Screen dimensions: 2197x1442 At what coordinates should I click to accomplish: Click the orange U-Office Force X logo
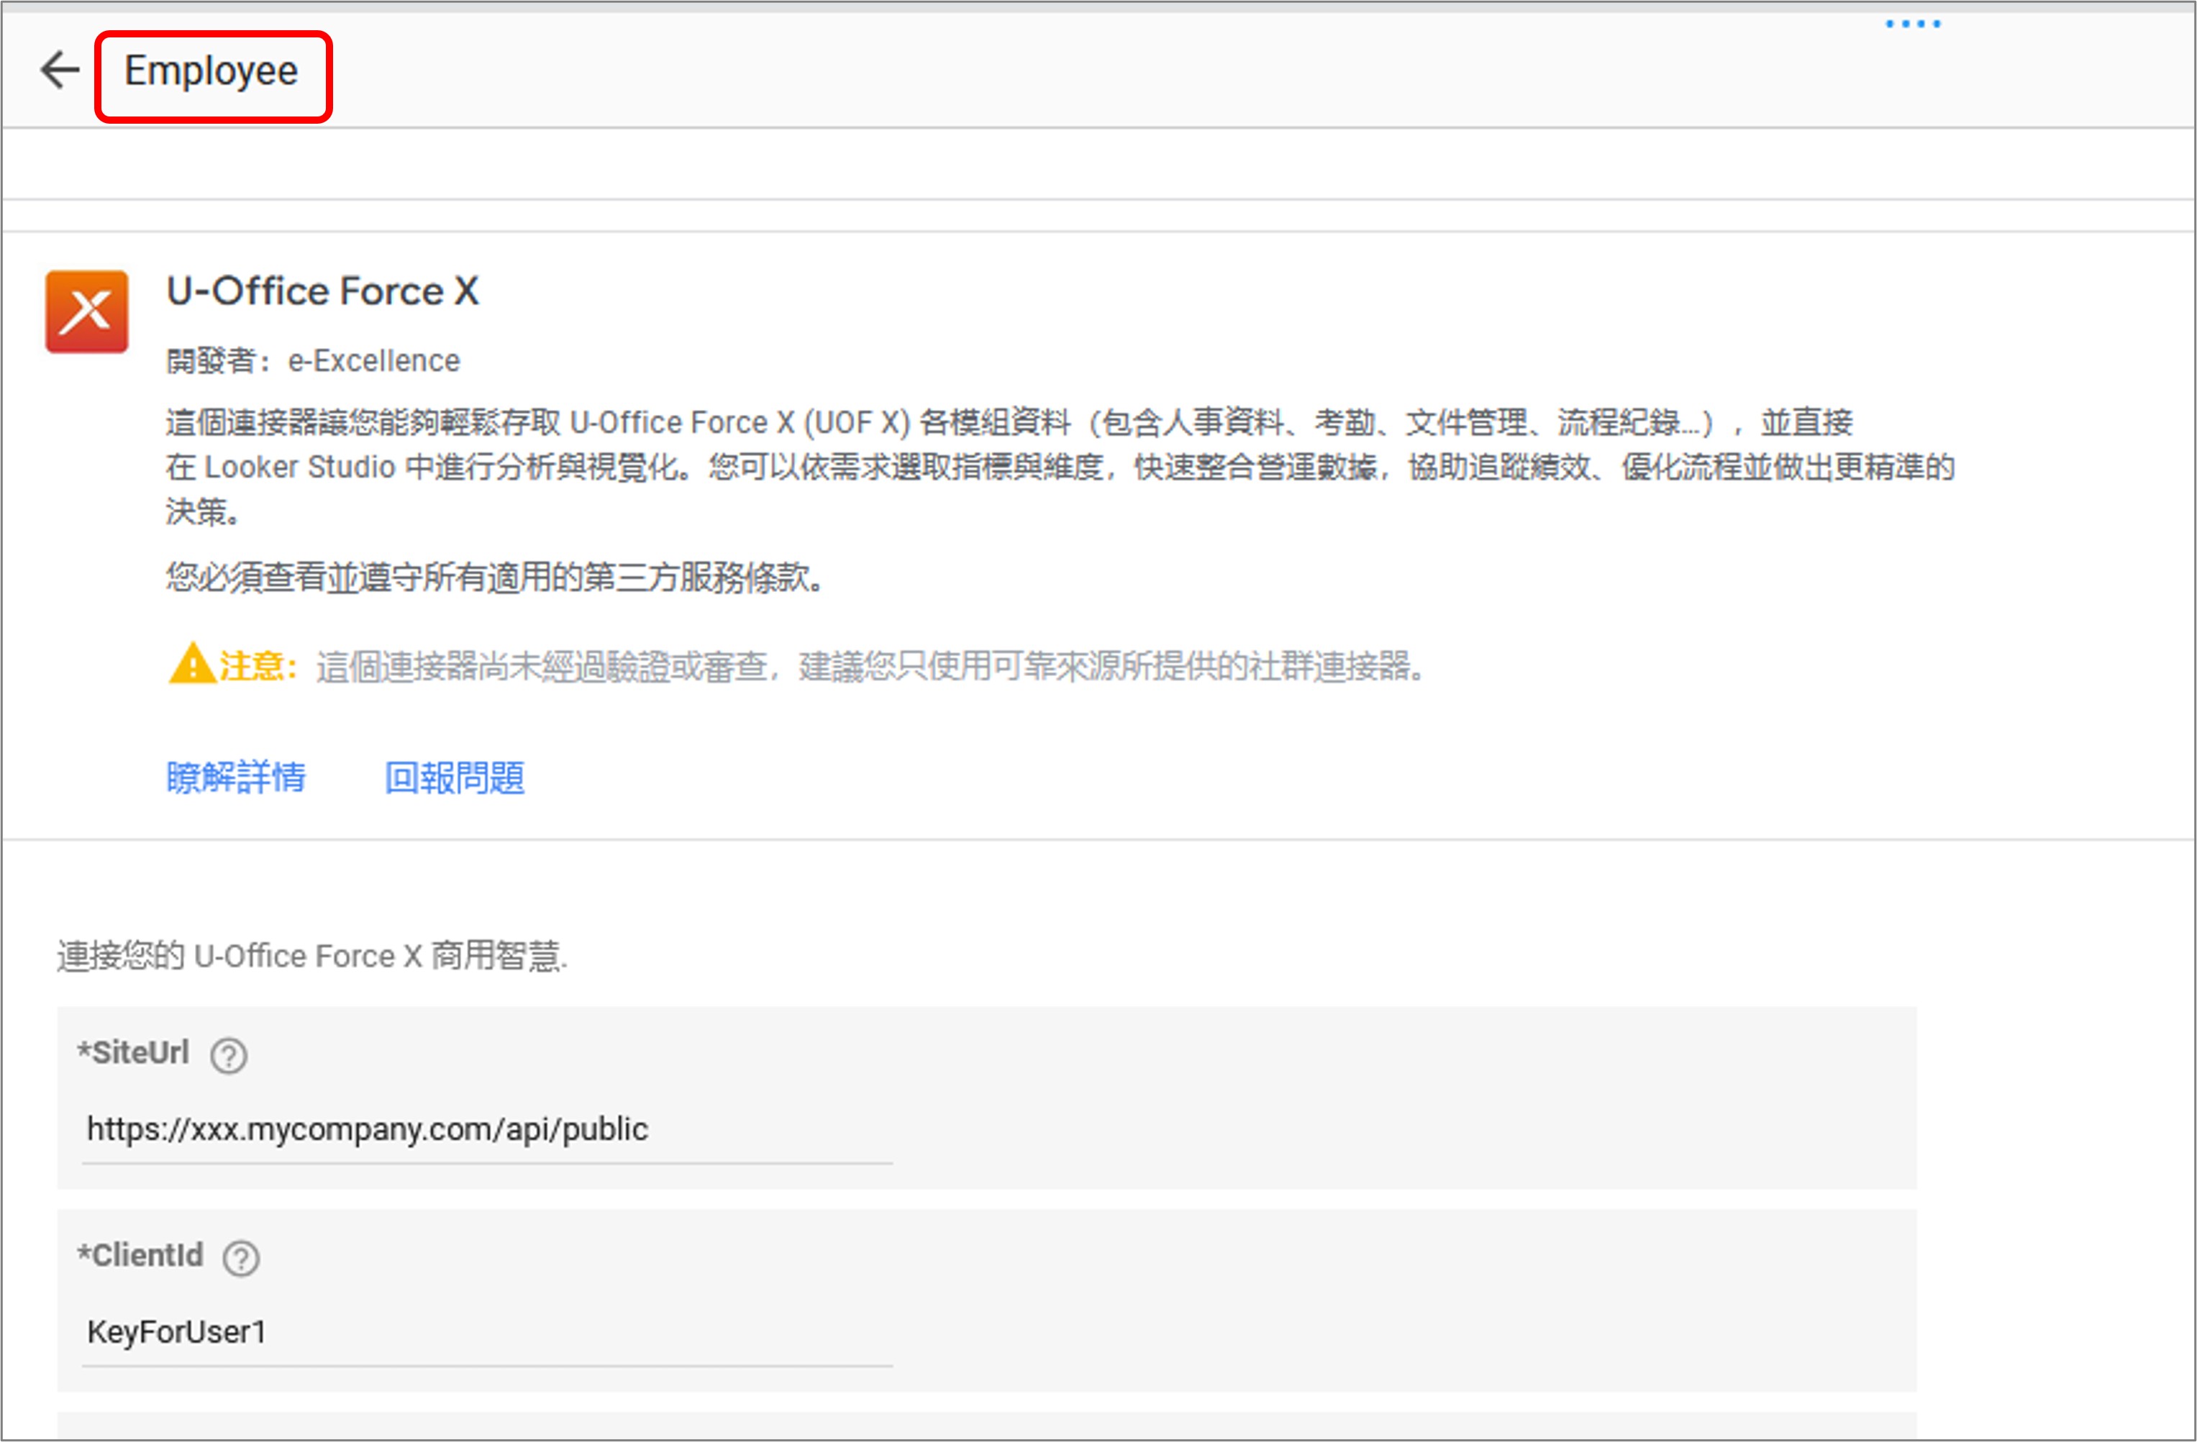(x=87, y=312)
